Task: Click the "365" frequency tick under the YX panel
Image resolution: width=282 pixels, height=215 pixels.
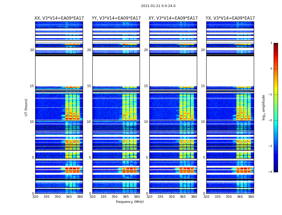Action: pos(240,197)
